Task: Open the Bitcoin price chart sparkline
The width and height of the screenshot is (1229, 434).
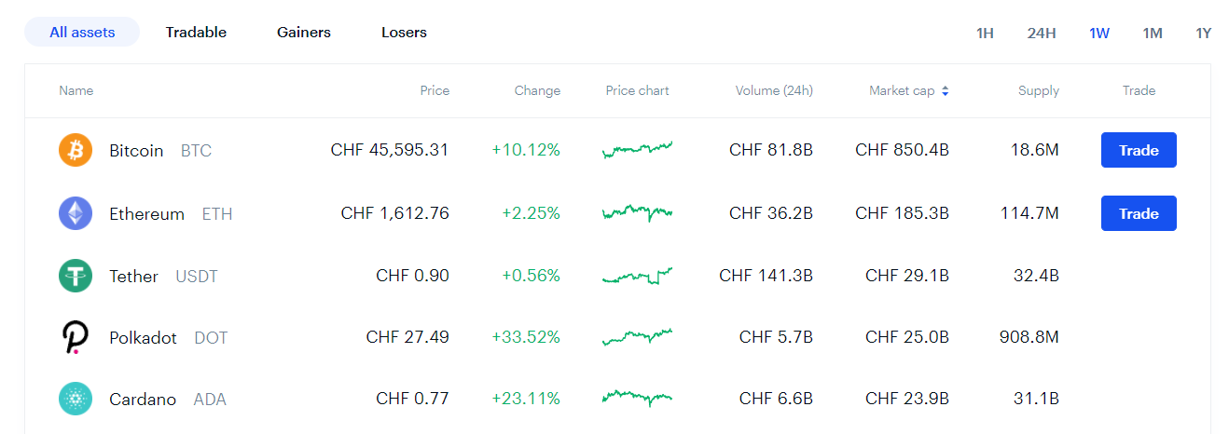Action: (x=637, y=149)
